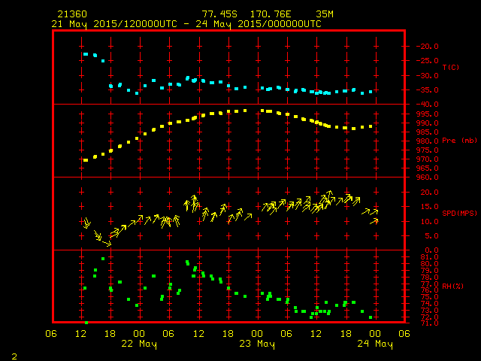Click the 80.0 humidity tick value
Image resolution: width=481 pixels, height=361 pixels.
(x=429, y=264)
